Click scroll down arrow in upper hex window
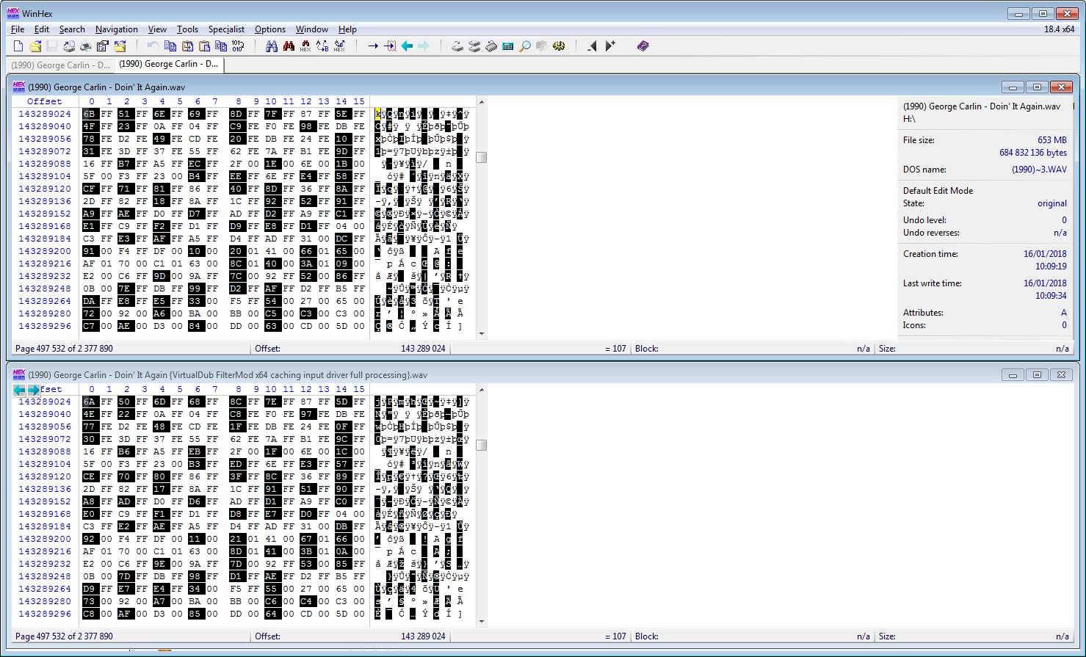The width and height of the screenshot is (1086, 657). pyautogui.click(x=482, y=334)
